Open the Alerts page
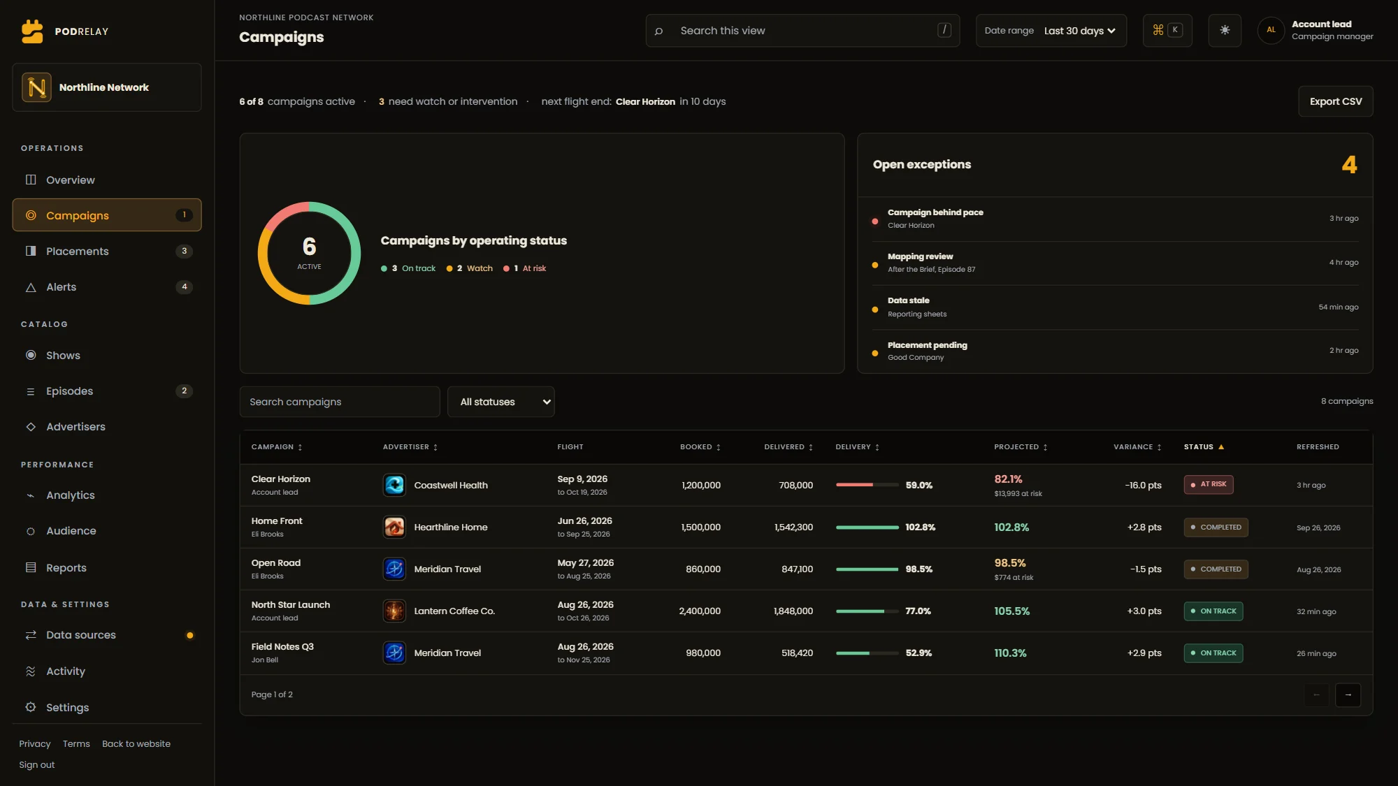The width and height of the screenshot is (1398, 786). point(107,286)
